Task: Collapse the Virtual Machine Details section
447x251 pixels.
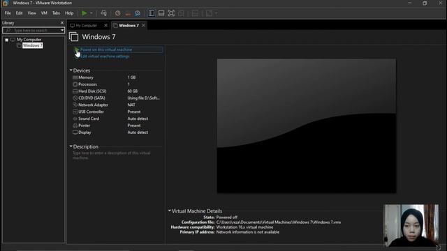Action: 170,211
